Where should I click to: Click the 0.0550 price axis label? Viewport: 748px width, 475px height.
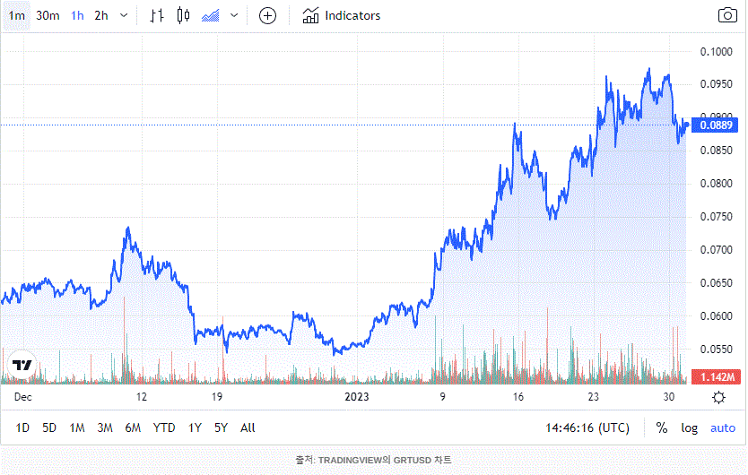[x=716, y=350]
